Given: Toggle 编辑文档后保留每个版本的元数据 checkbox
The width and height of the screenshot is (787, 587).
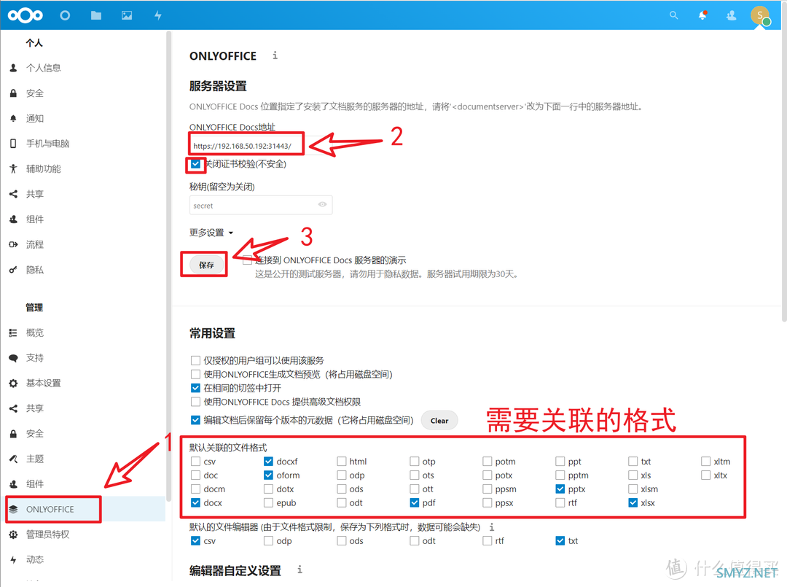Looking at the screenshot, I should click(x=196, y=420).
